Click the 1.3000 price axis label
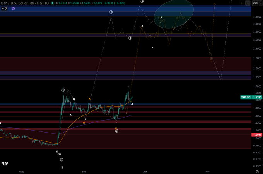The height and width of the screenshot is (174, 263). (257, 116)
